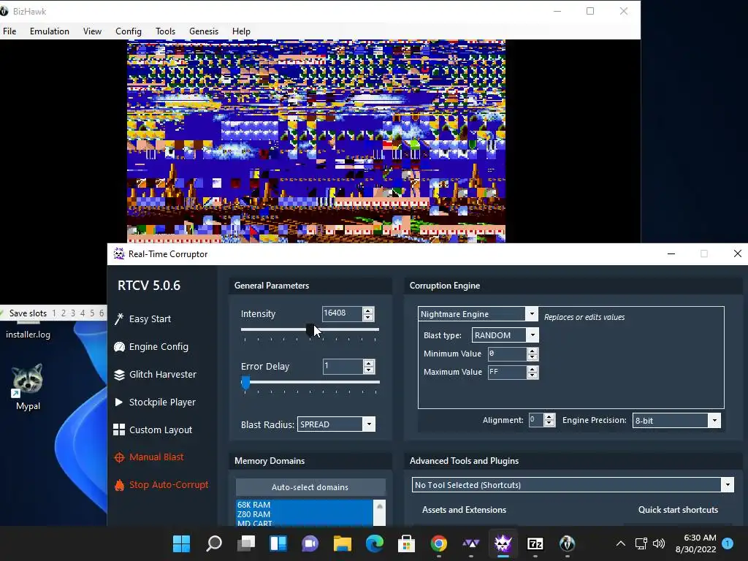The image size is (748, 561).
Task: Select save slot 3 in BizHawk
Action: [73, 313]
